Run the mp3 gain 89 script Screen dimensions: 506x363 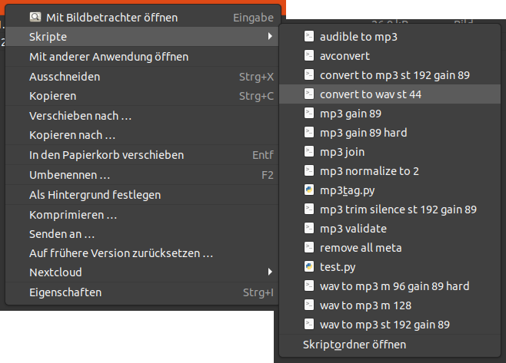point(390,114)
